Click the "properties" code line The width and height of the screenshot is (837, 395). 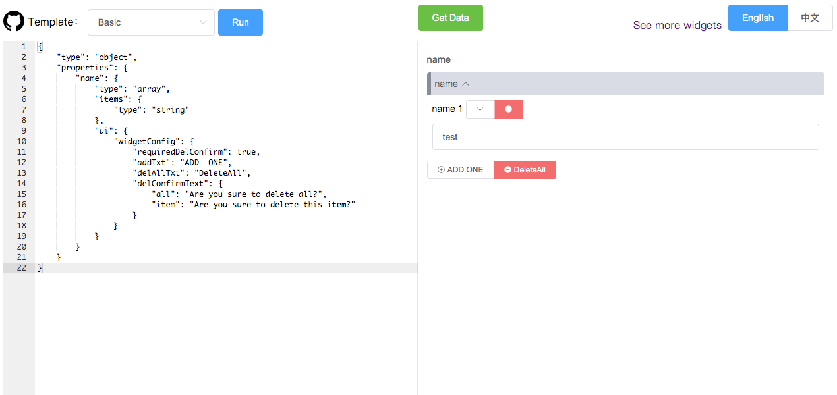tap(92, 68)
